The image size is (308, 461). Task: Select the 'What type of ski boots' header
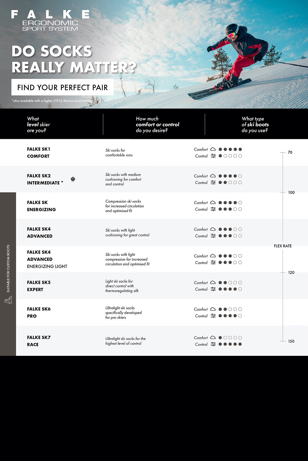pos(255,124)
